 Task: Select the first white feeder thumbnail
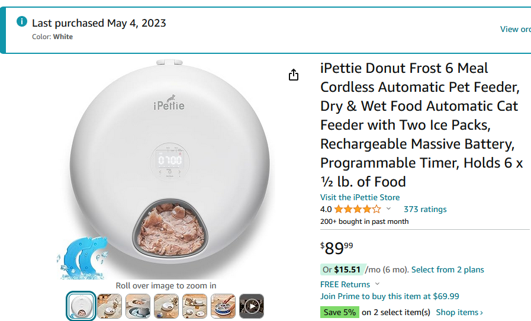coord(81,306)
